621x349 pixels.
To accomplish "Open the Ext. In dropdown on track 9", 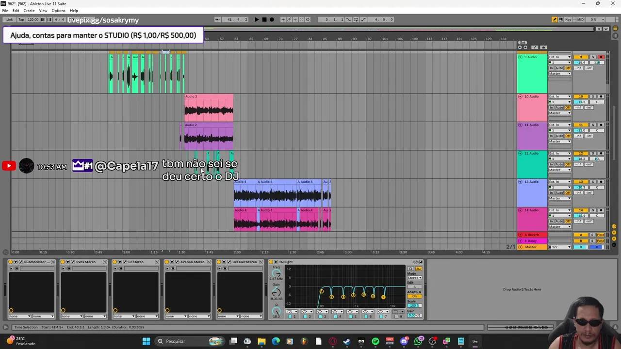I will 560,57.
